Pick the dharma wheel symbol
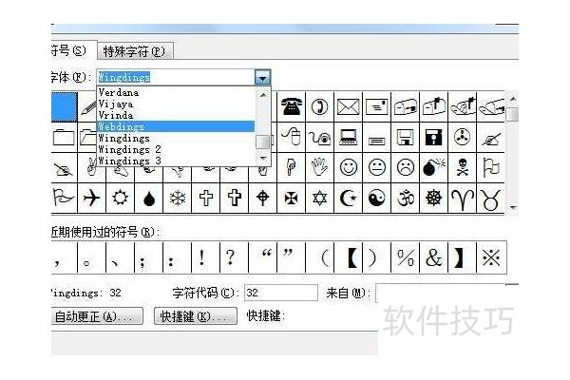The width and height of the screenshot is (570, 380). (x=434, y=199)
